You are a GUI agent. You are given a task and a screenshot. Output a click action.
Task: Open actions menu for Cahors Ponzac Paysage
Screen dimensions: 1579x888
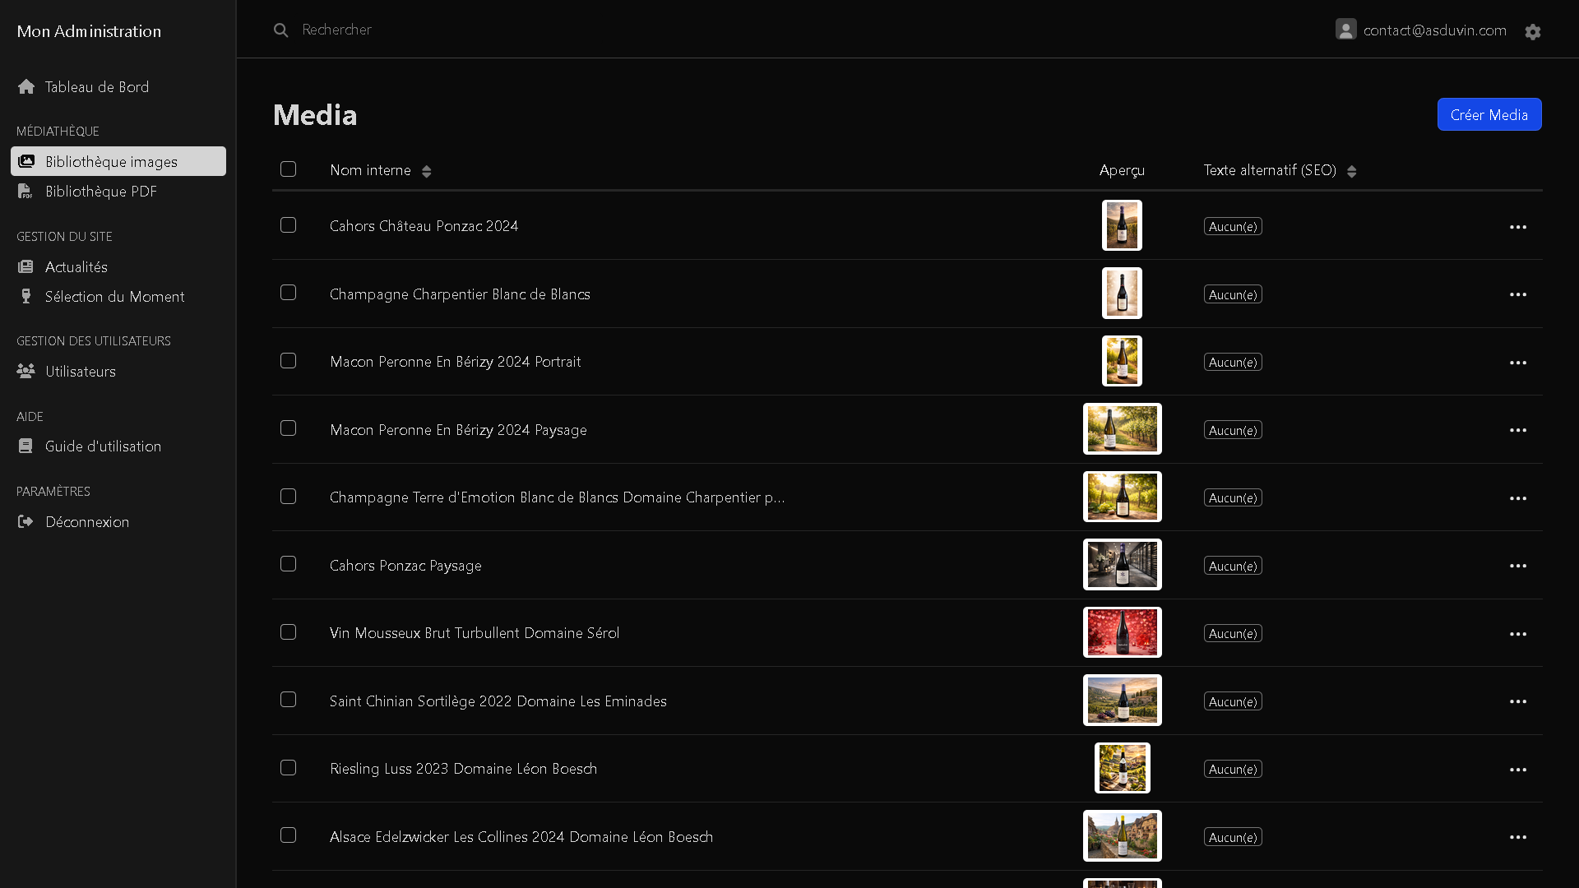pos(1517,566)
